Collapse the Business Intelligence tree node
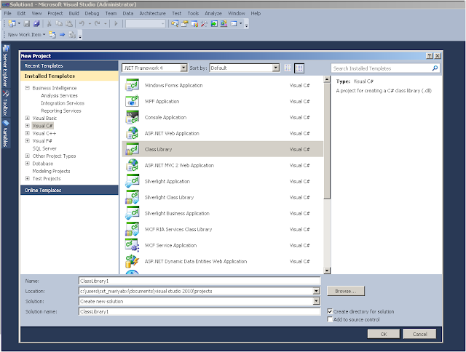Image resolution: width=466 pixels, height=352 pixels. tap(28, 88)
